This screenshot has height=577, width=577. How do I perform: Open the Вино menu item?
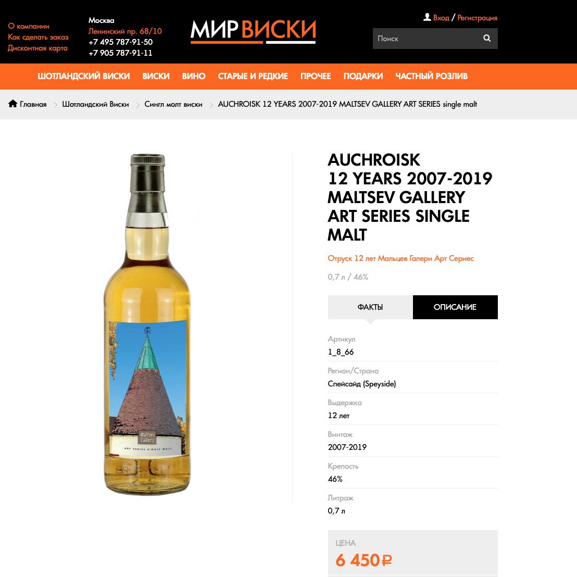194,76
